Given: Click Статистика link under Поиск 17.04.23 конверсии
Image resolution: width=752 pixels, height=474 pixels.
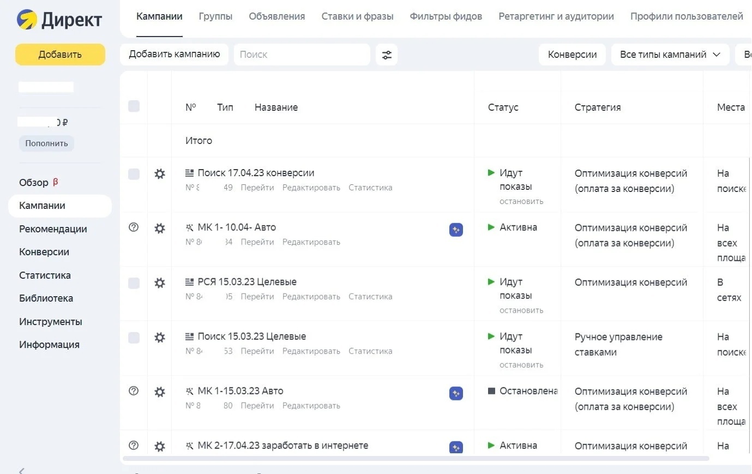Looking at the screenshot, I should (x=370, y=188).
